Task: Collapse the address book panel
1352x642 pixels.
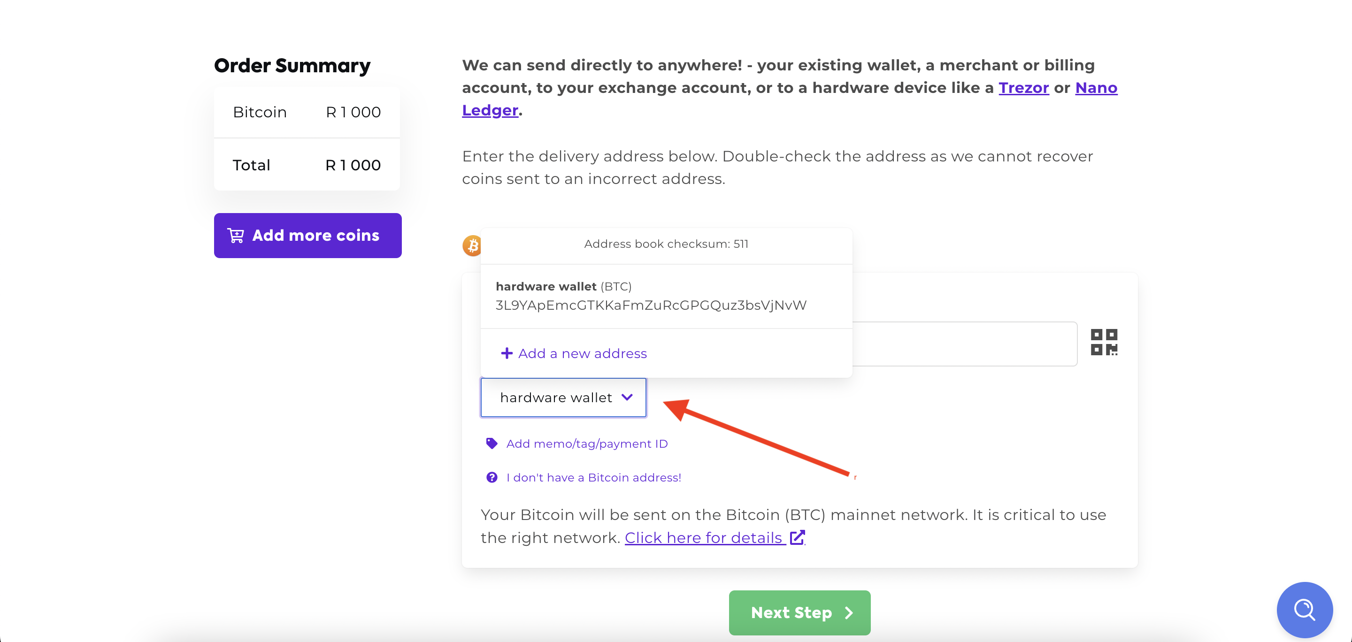Action: click(627, 397)
